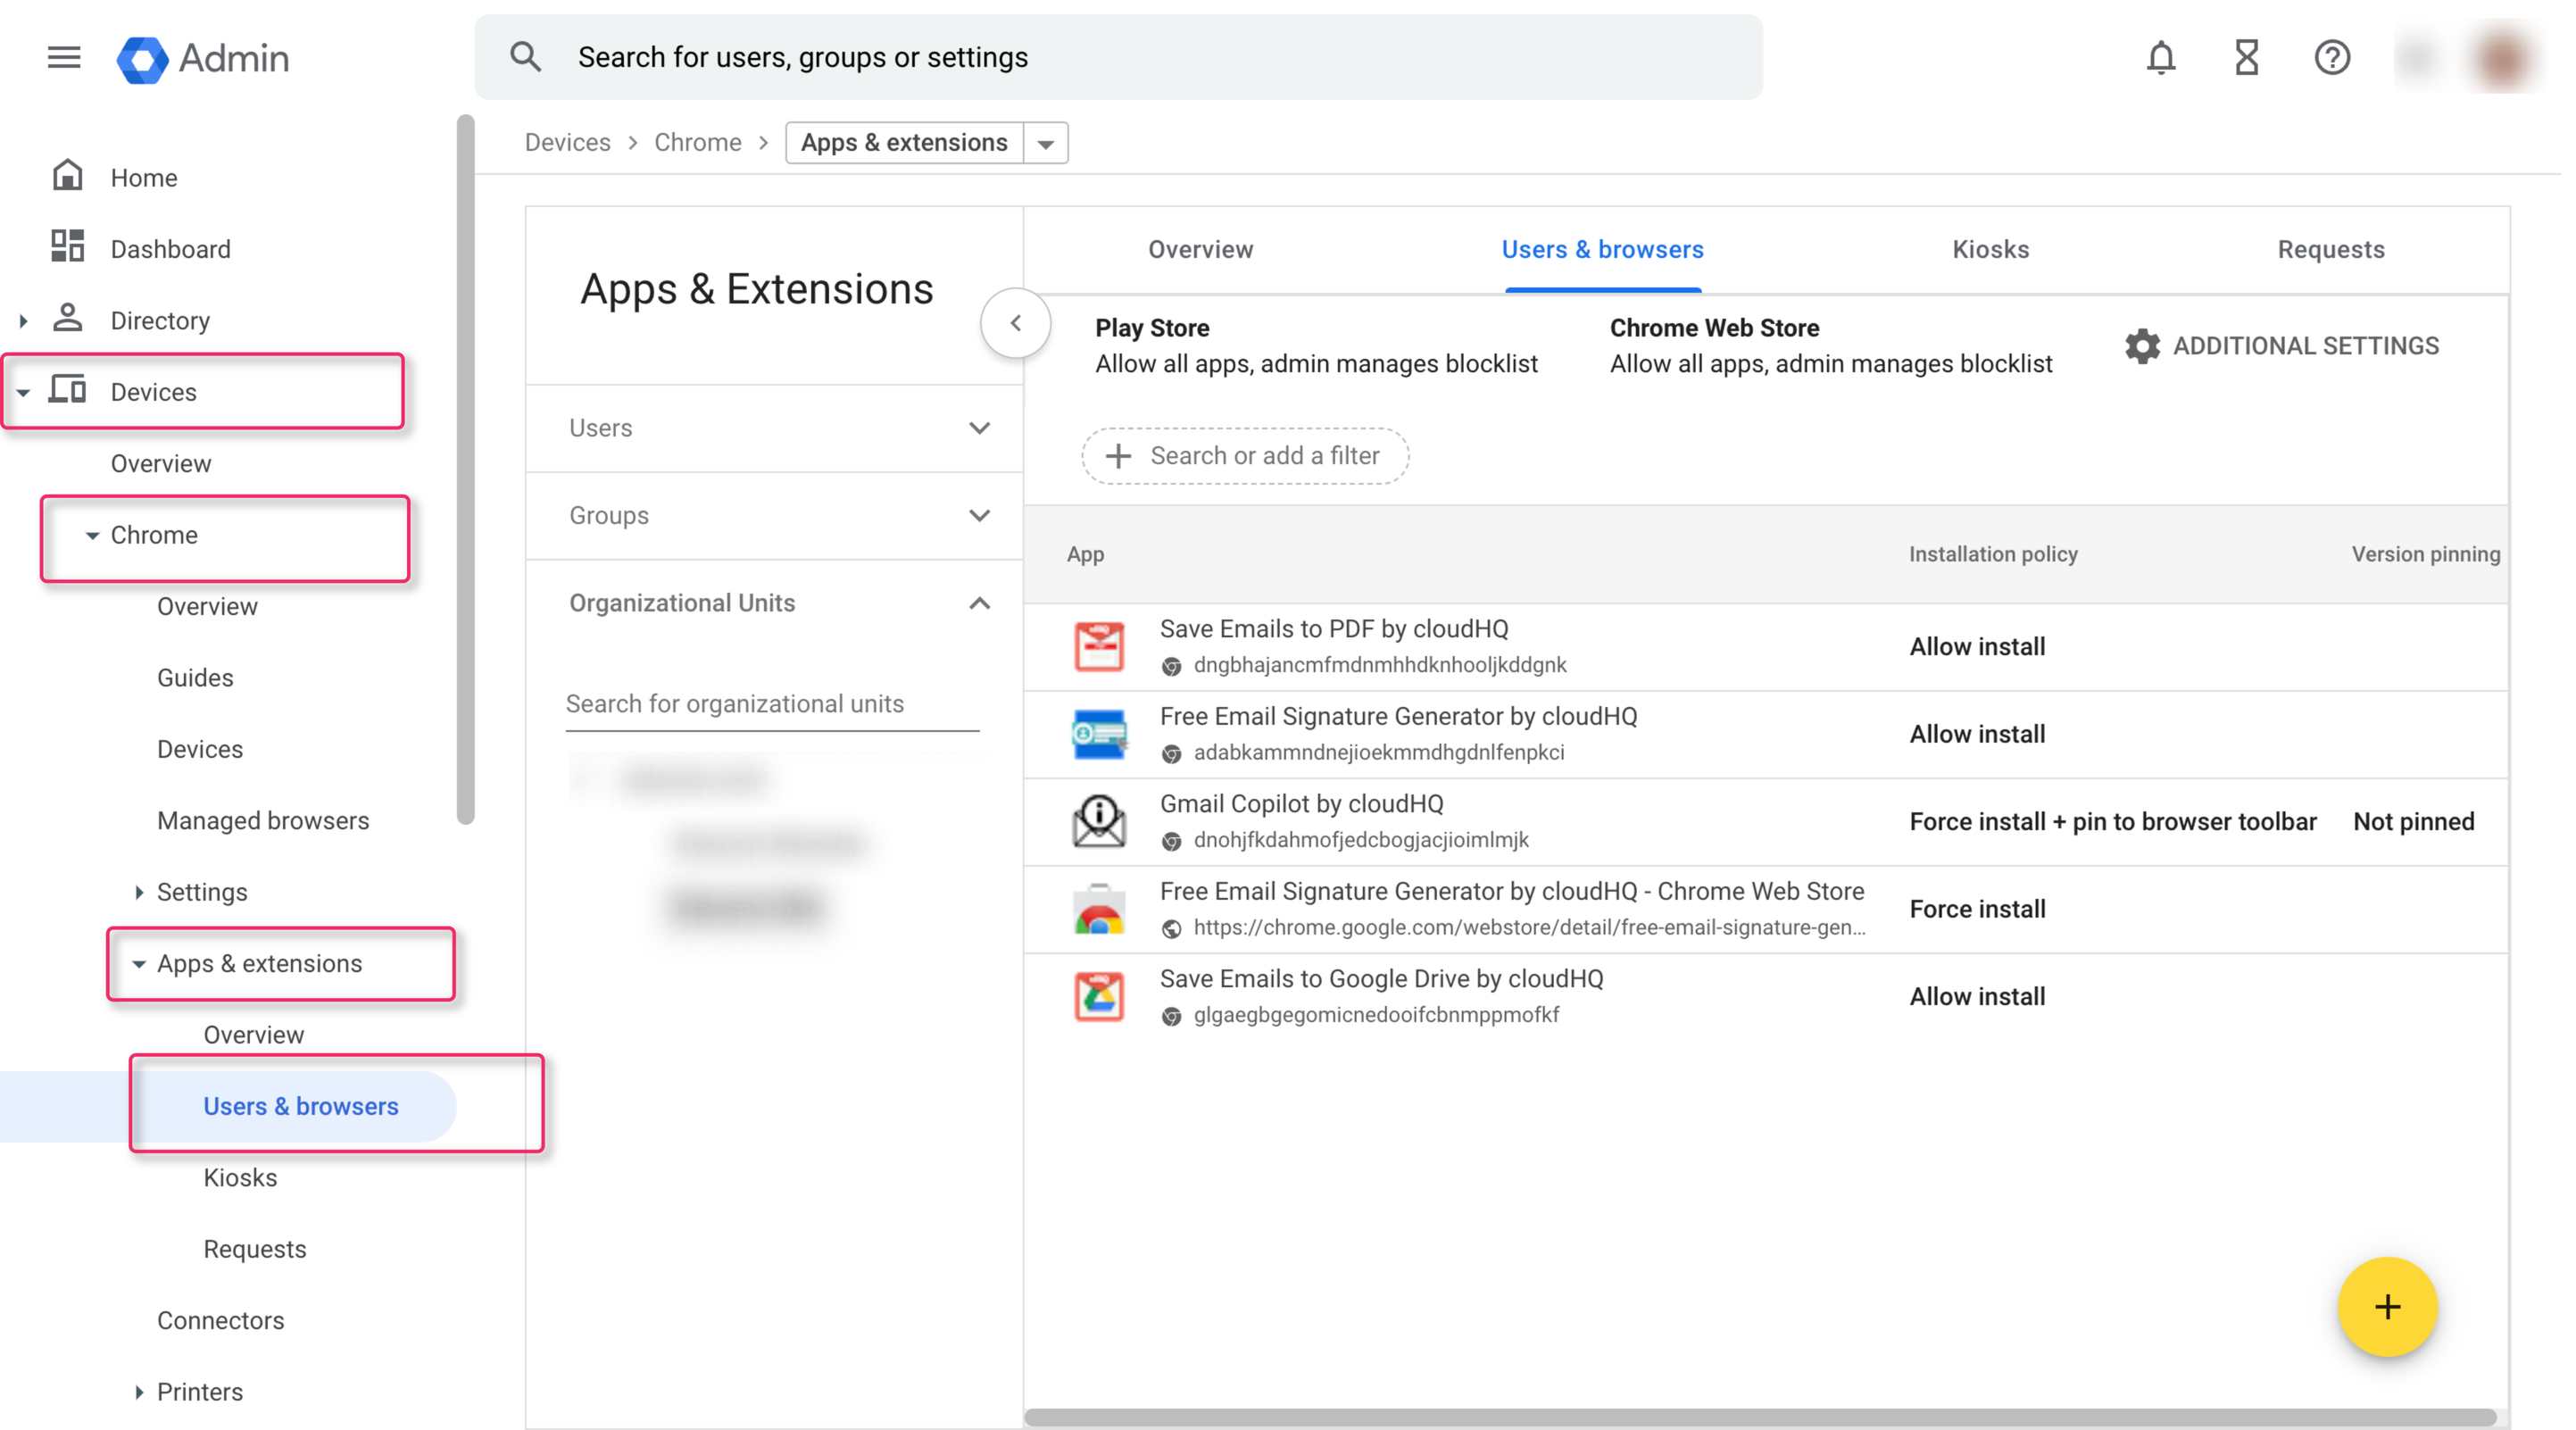This screenshot has width=2576, height=1430.
Task: Click extension ID dngbhajancmfmdnmhhdknhooljkddgnk
Action: (x=1379, y=665)
